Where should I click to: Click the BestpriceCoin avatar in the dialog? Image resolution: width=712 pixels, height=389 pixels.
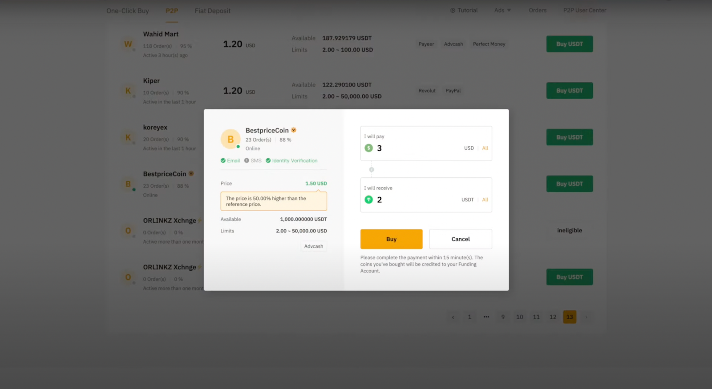point(231,139)
